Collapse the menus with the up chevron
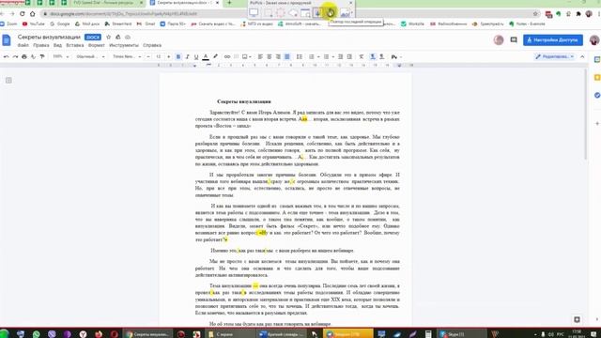Image resolution: width=601 pixels, height=338 pixels. (582, 56)
